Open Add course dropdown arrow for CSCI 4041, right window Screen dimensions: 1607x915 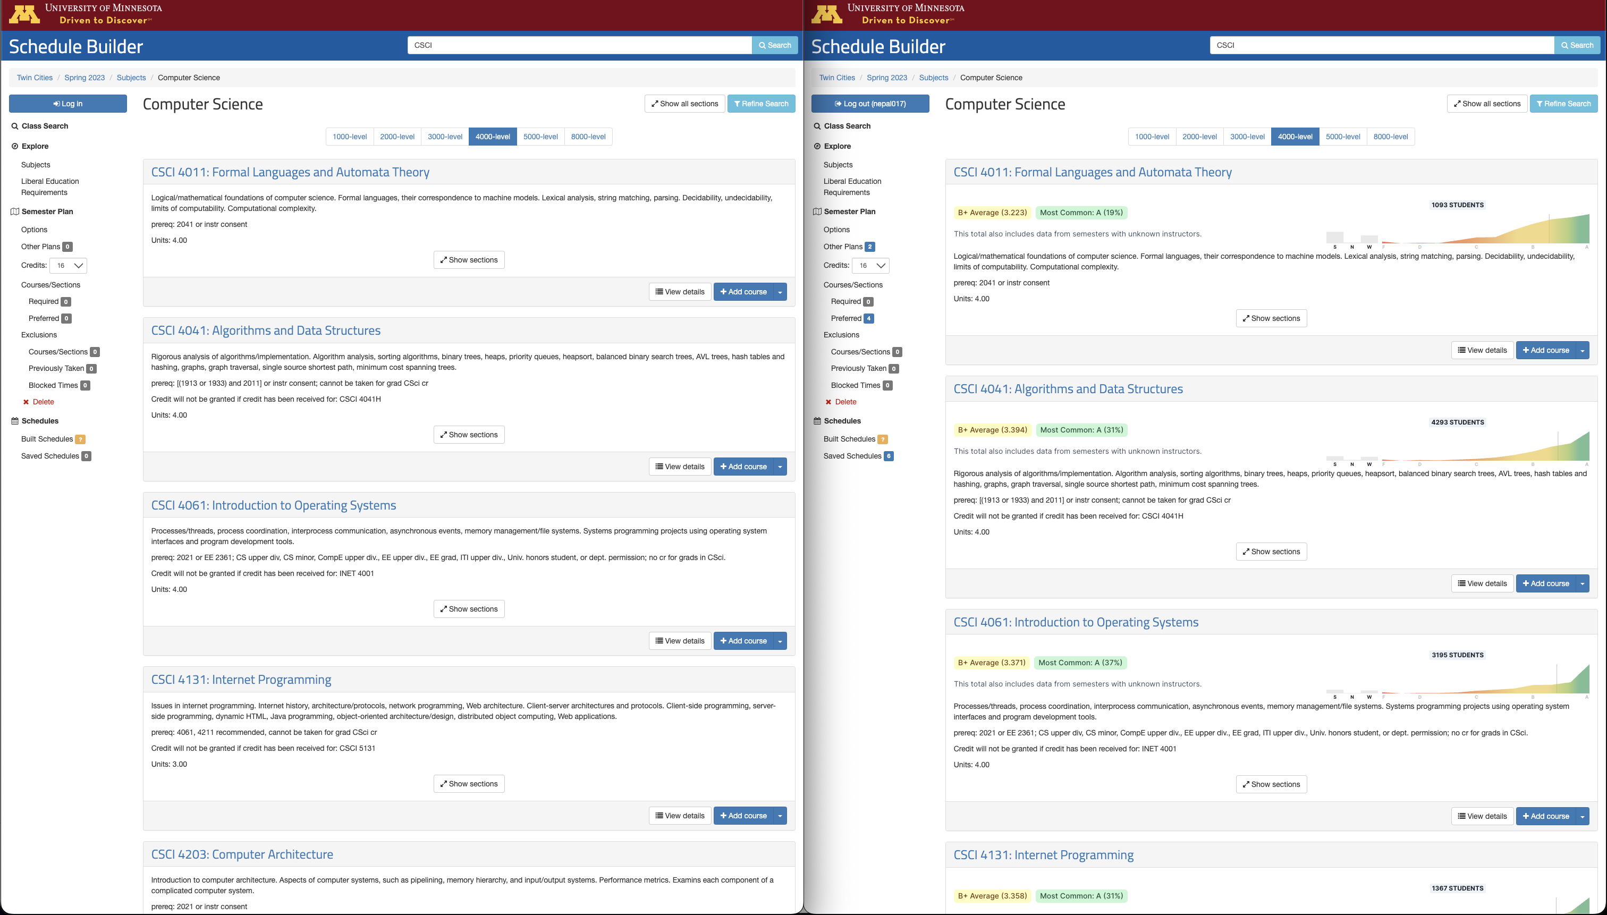(x=1583, y=583)
